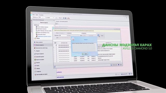Select the highlighted blue Харилцахын дансны хуулга item
Image resolution: width=166 pixels, height=93 pixels.
pyautogui.click(x=44, y=36)
